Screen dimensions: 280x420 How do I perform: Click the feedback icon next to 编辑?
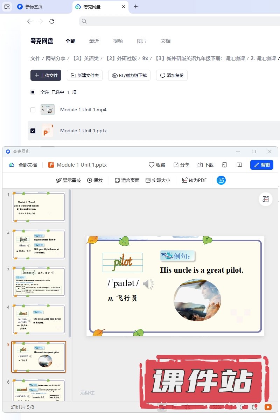point(239,165)
